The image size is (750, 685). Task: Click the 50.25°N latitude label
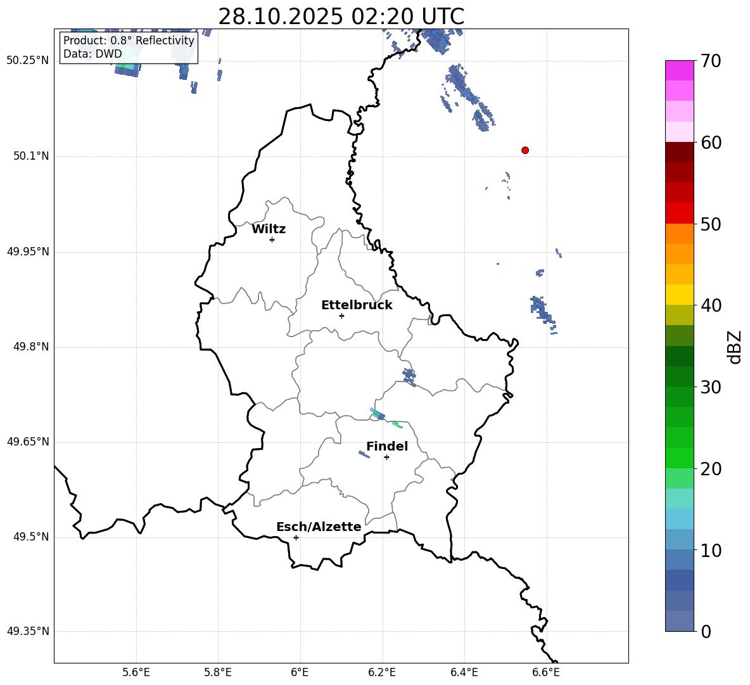click(x=28, y=61)
